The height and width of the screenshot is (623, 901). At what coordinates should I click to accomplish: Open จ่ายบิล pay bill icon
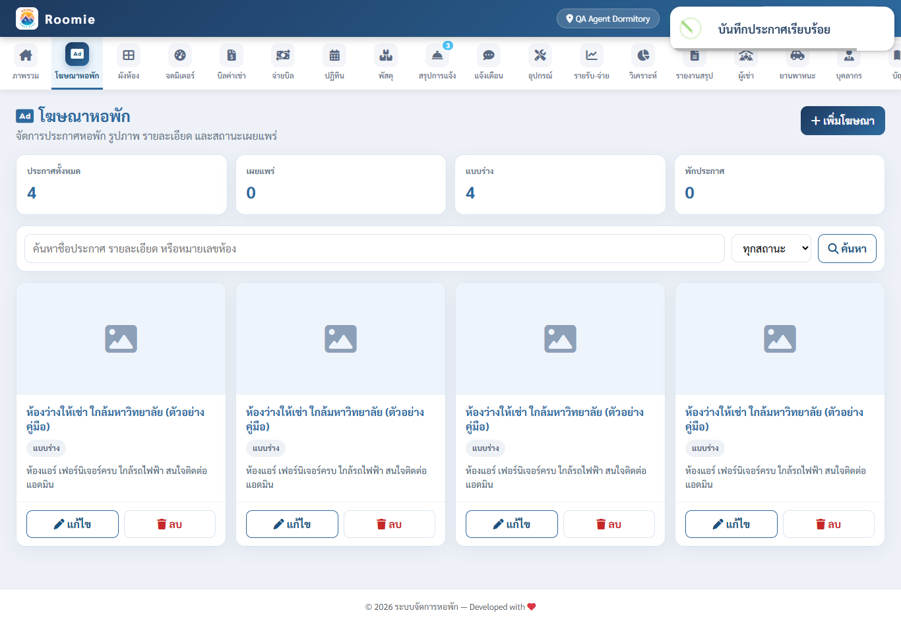pyautogui.click(x=283, y=55)
